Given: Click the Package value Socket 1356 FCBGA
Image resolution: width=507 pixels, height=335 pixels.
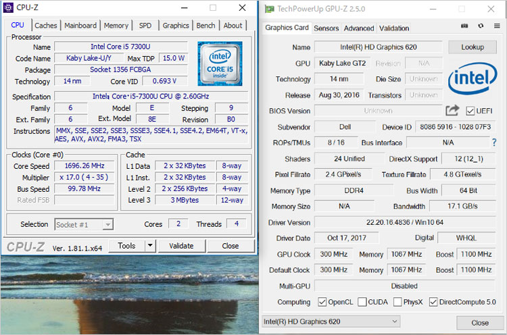Looking at the screenshot, I should point(120,70).
